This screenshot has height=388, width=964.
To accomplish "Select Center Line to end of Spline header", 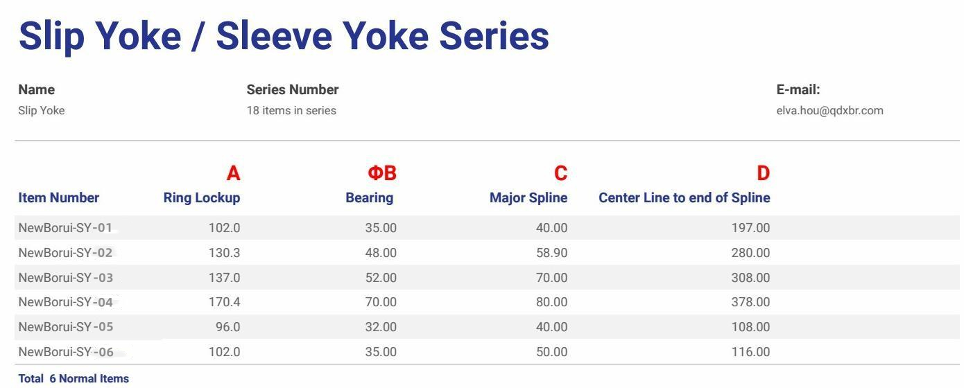I will click(x=685, y=197).
